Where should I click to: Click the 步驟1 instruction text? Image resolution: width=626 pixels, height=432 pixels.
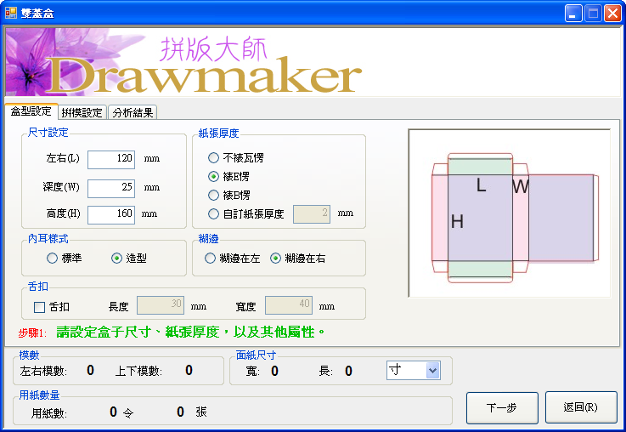coord(172,333)
